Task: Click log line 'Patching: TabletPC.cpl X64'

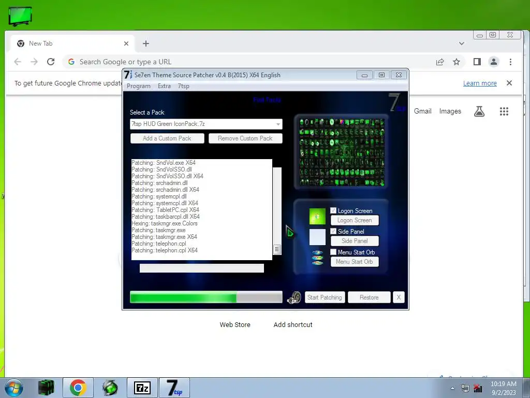Action: (165, 210)
